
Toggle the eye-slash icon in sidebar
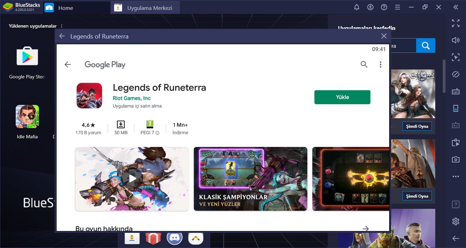pyautogui.click(x=456, y=74)
